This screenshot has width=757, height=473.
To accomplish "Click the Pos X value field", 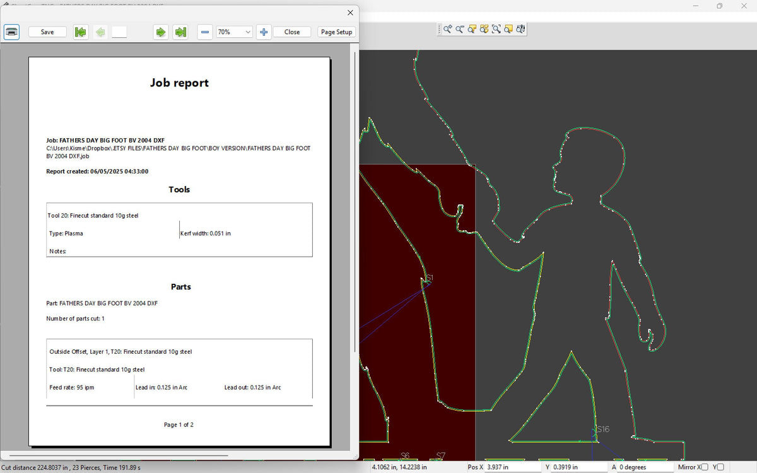I will tap(512, 467).
